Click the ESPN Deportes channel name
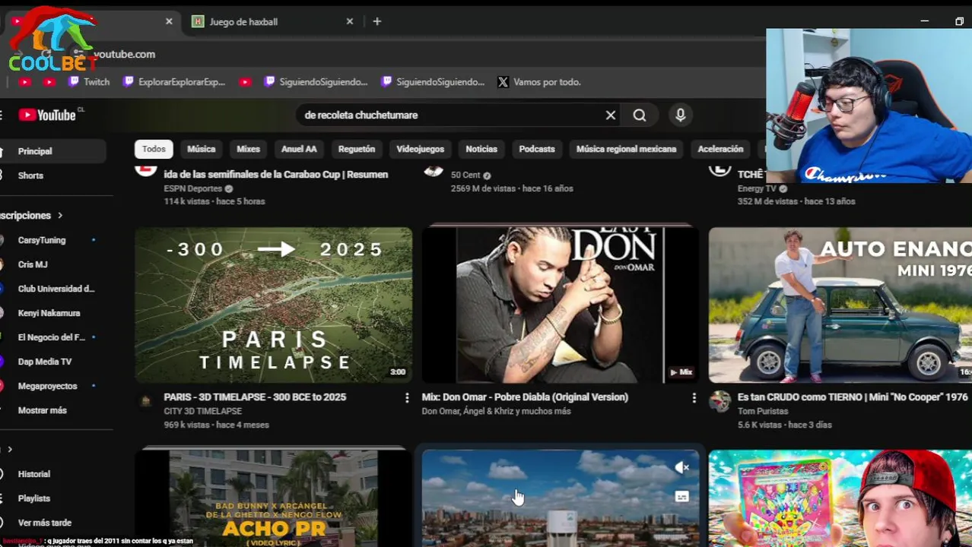Screen dimensions: 972x547 click(x=192, y=188)
